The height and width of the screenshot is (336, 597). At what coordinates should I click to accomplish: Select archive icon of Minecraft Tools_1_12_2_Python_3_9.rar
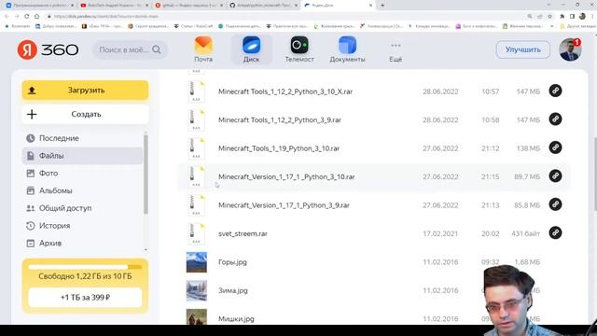[197, 120]
